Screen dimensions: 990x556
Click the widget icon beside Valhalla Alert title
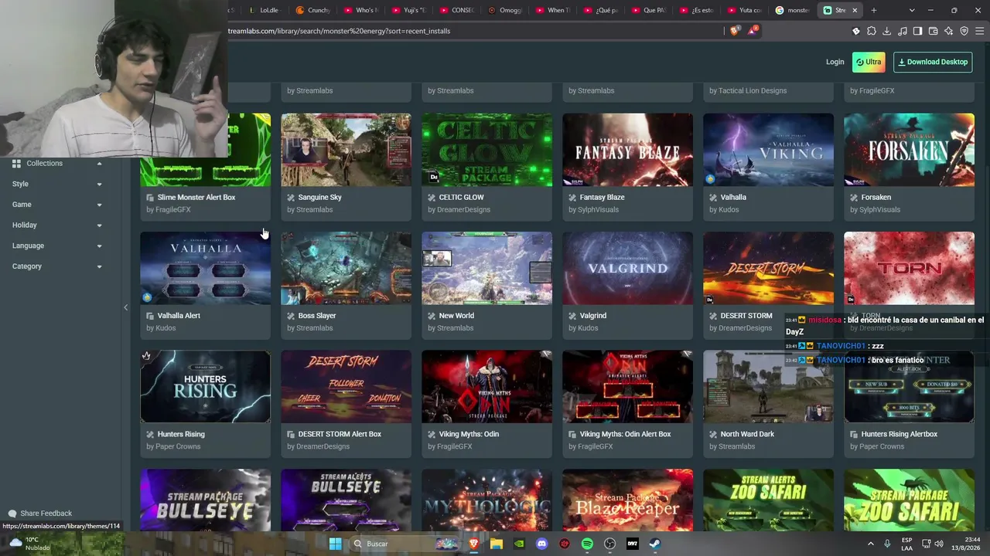tap(150, 316)
